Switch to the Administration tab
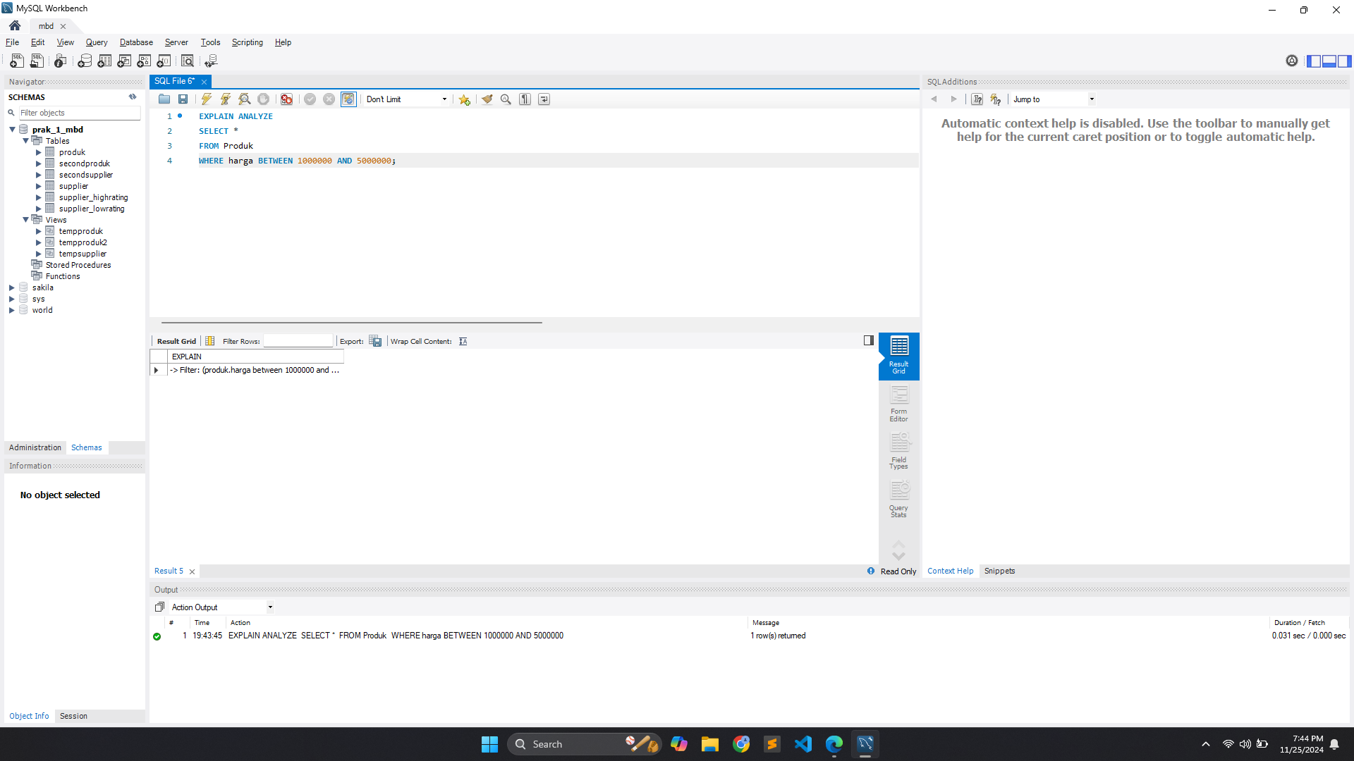The width and height of the screenshot is (1354, 761). [35, 447]
